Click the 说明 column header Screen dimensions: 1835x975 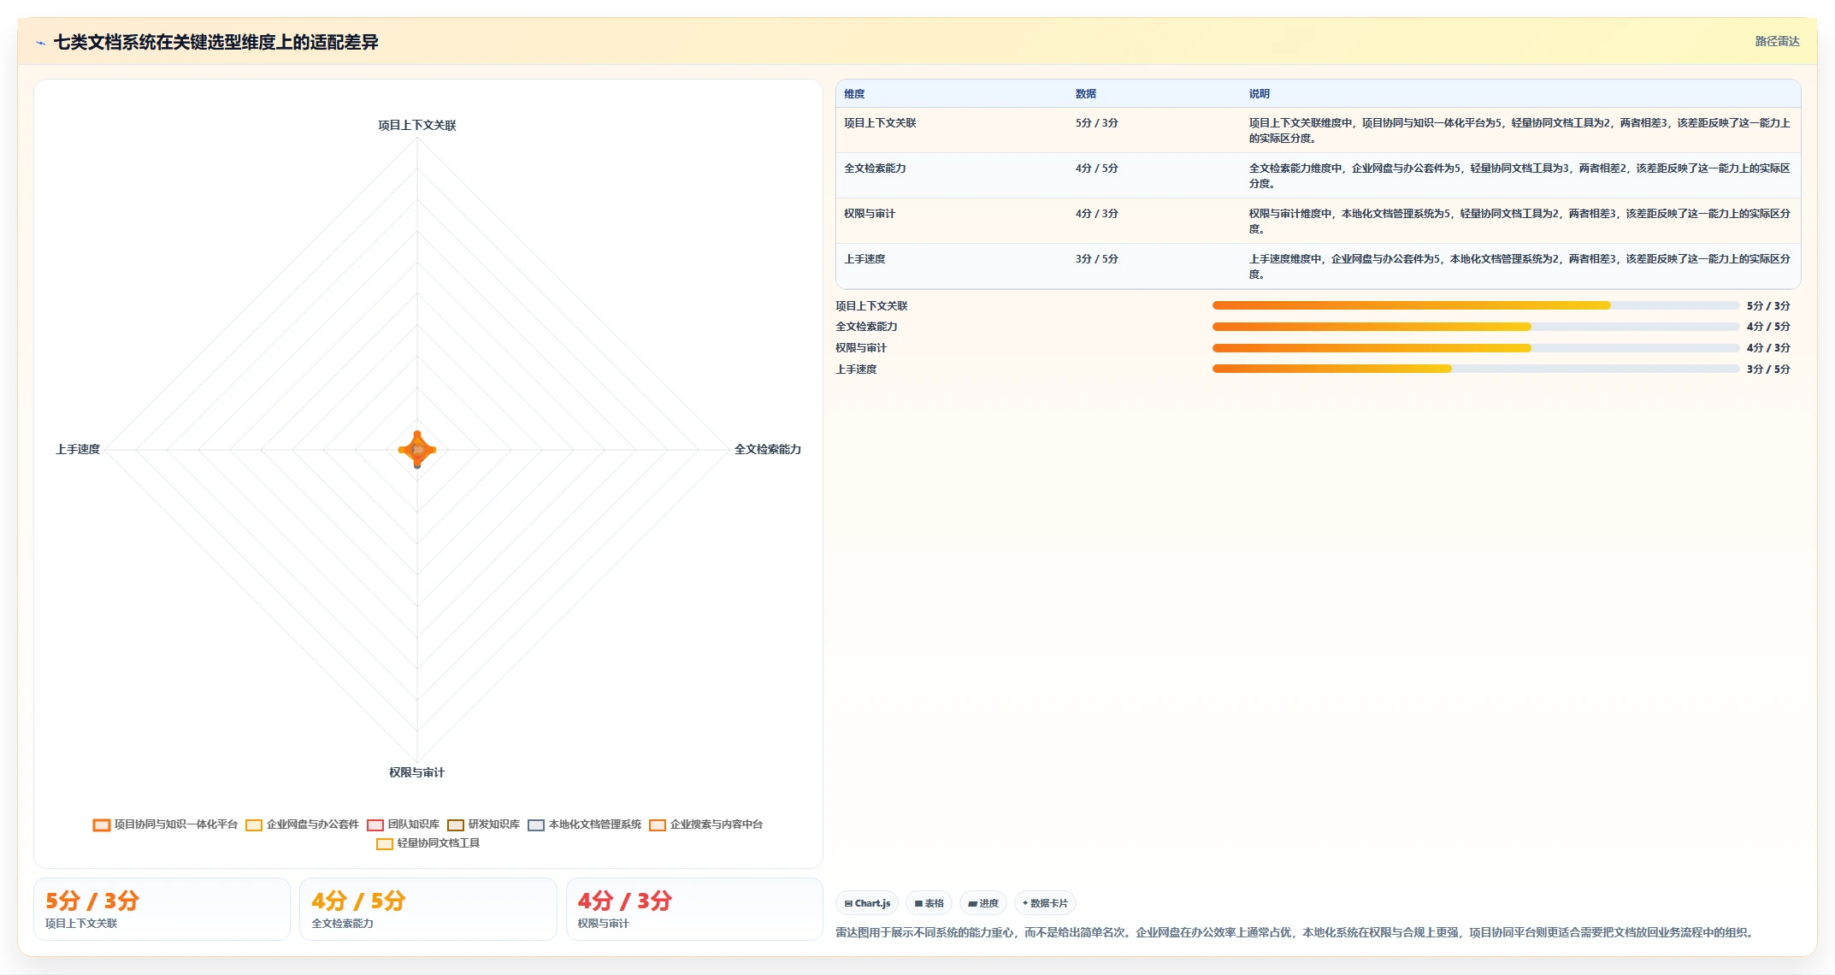click(x=1259, y=94)
